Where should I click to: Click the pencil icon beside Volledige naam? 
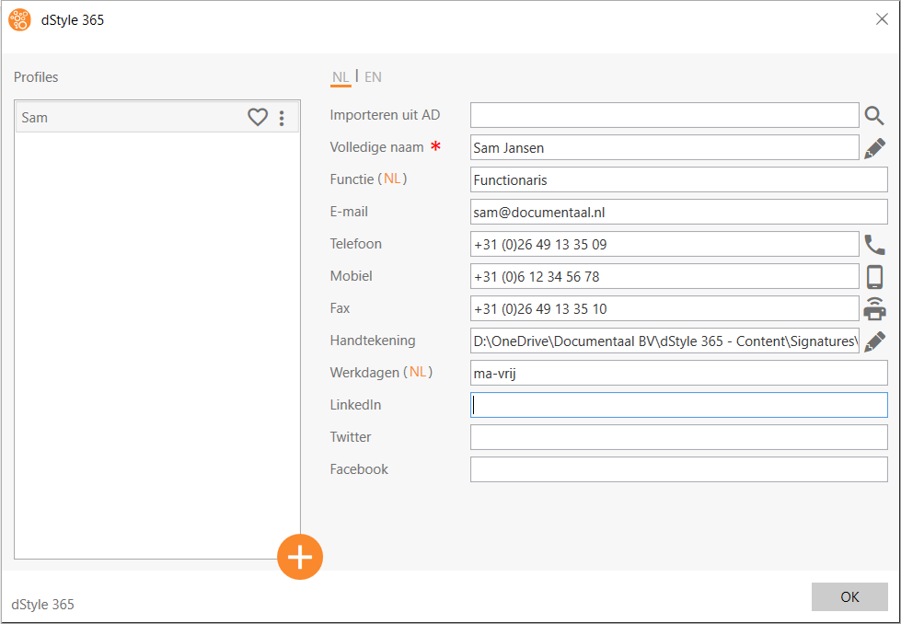tap(874, 148)
